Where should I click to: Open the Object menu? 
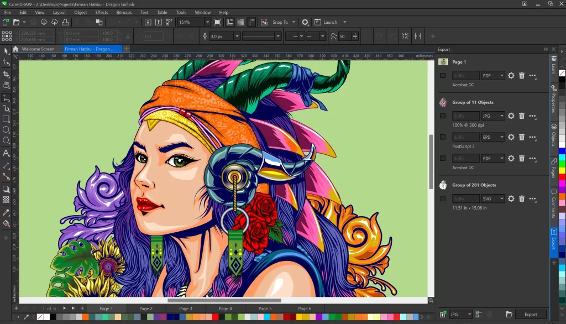click(81, 12)
